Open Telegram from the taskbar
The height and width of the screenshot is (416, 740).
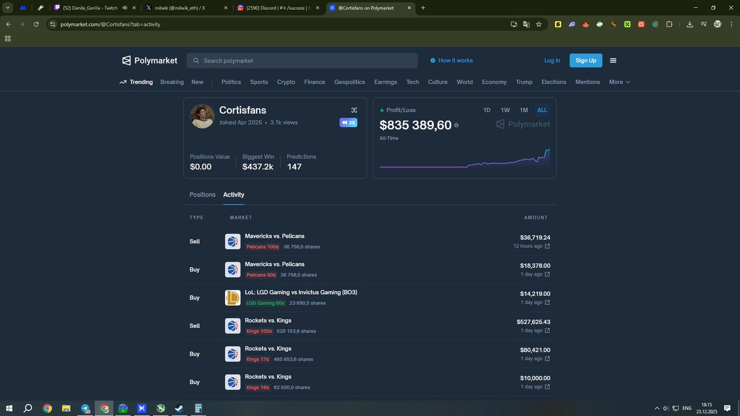[85, 408]
